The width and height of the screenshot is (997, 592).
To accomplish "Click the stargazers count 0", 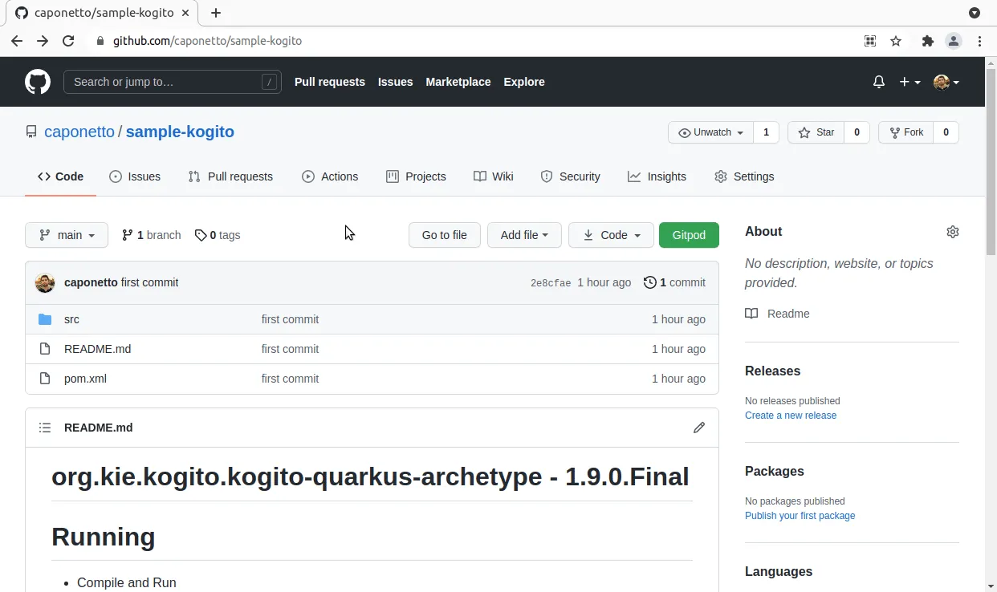I will (857, 132).
